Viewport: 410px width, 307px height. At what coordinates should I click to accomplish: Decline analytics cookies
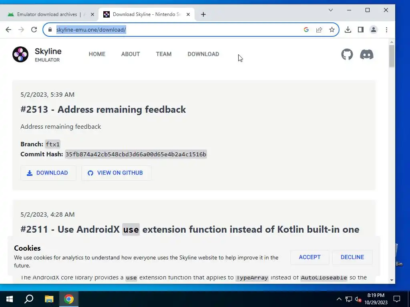(x=352, y=257)
